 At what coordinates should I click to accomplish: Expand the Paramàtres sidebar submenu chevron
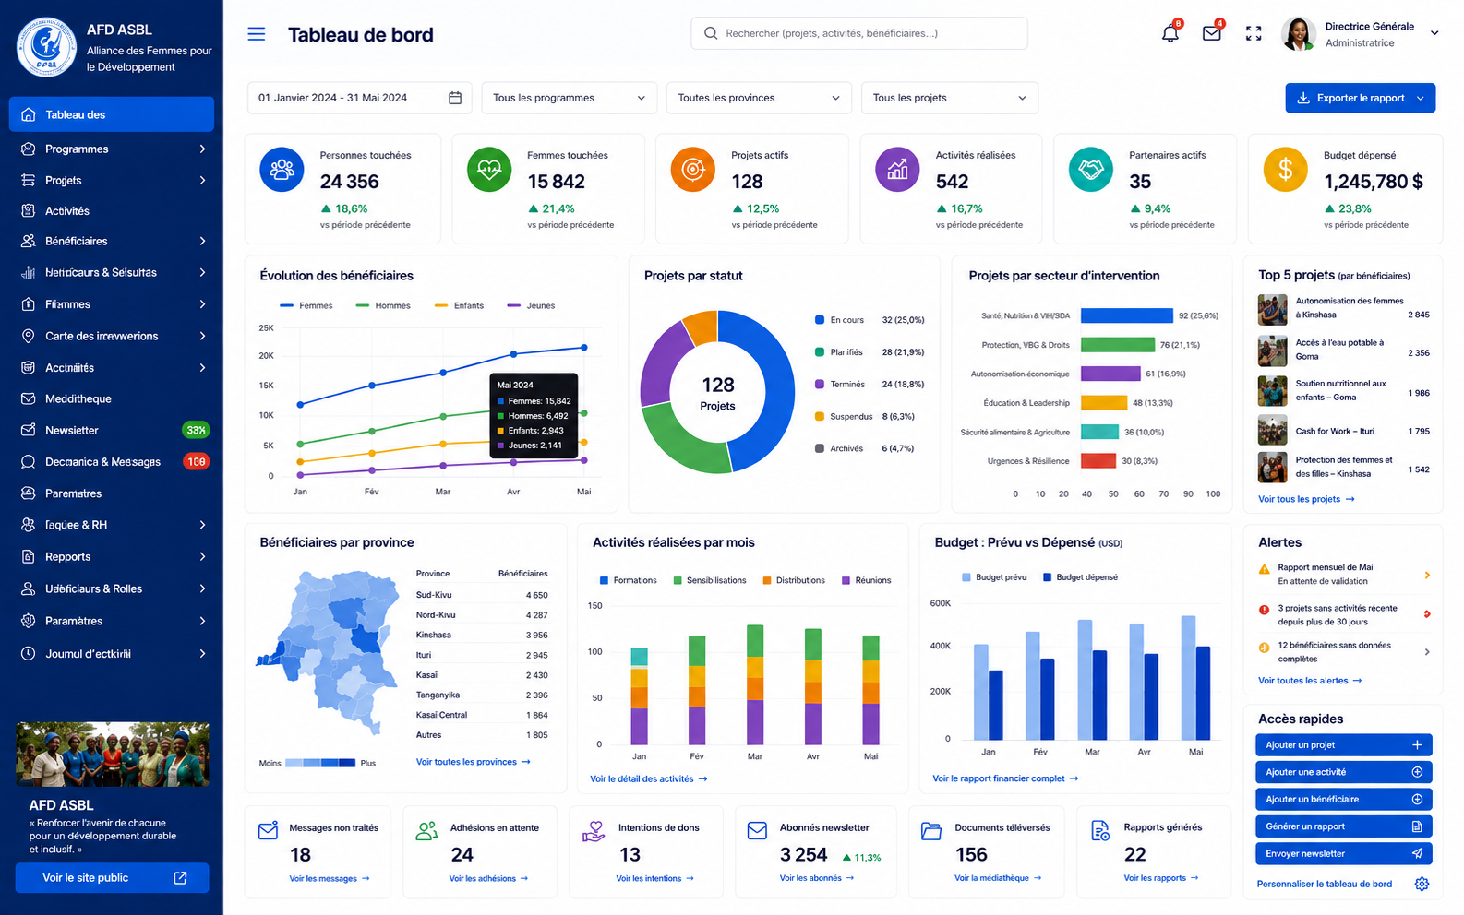point(202,621)
